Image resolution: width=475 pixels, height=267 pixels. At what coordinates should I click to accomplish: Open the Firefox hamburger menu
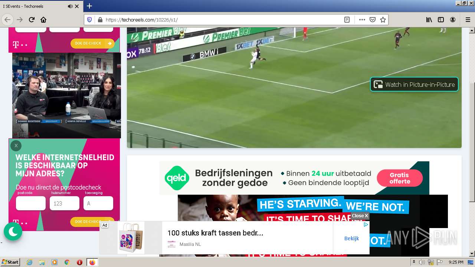tap(468, 20)
